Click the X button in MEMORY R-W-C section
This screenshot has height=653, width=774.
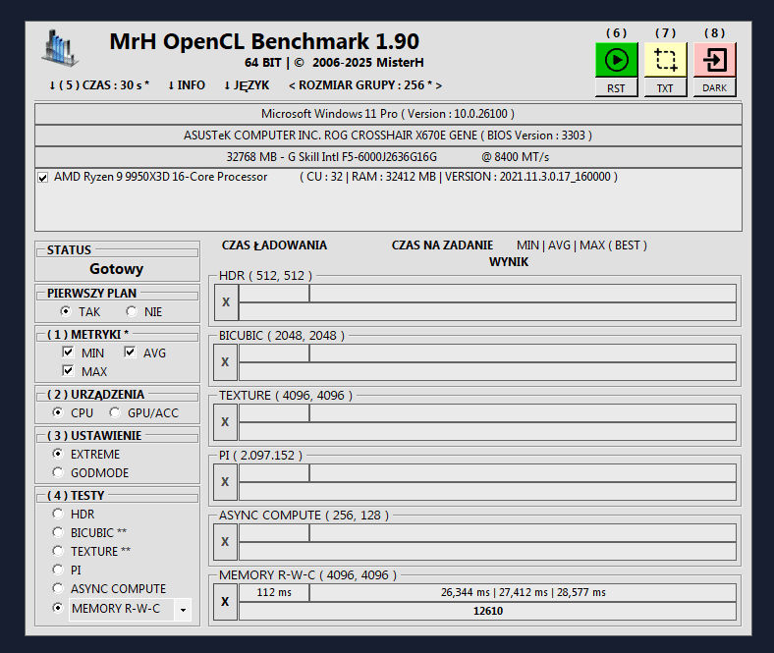click(226, 602)
